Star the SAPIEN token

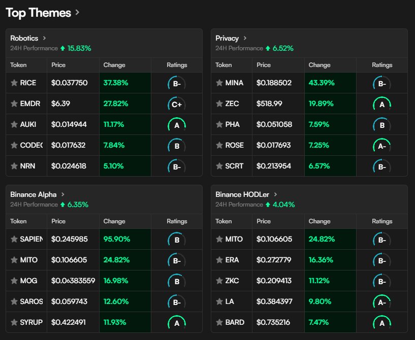click(14, 240)
